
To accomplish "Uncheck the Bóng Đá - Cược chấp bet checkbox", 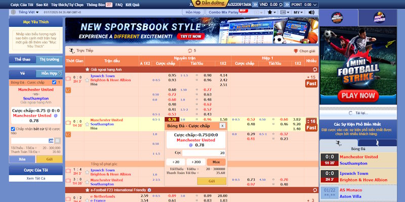I will coord(54,82).
